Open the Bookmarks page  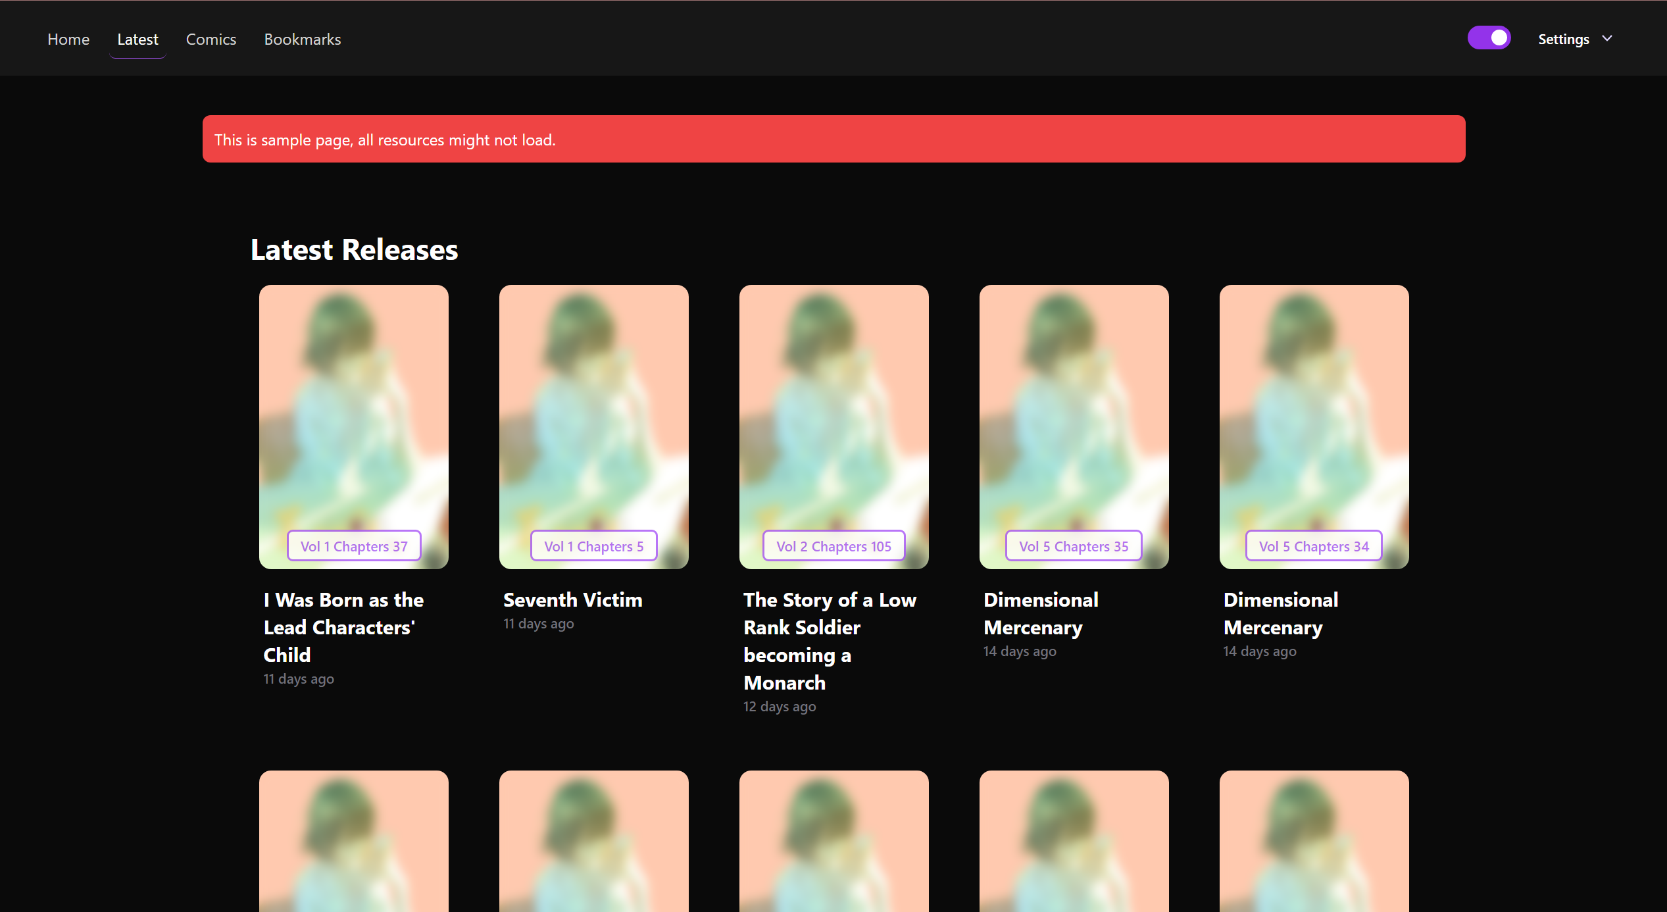click(x=303, y=39)
